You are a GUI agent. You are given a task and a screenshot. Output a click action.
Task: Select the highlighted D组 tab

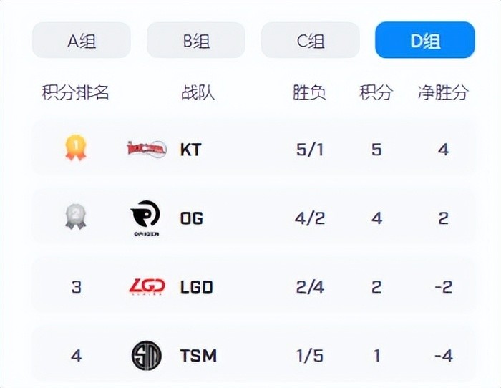point(425,40)
